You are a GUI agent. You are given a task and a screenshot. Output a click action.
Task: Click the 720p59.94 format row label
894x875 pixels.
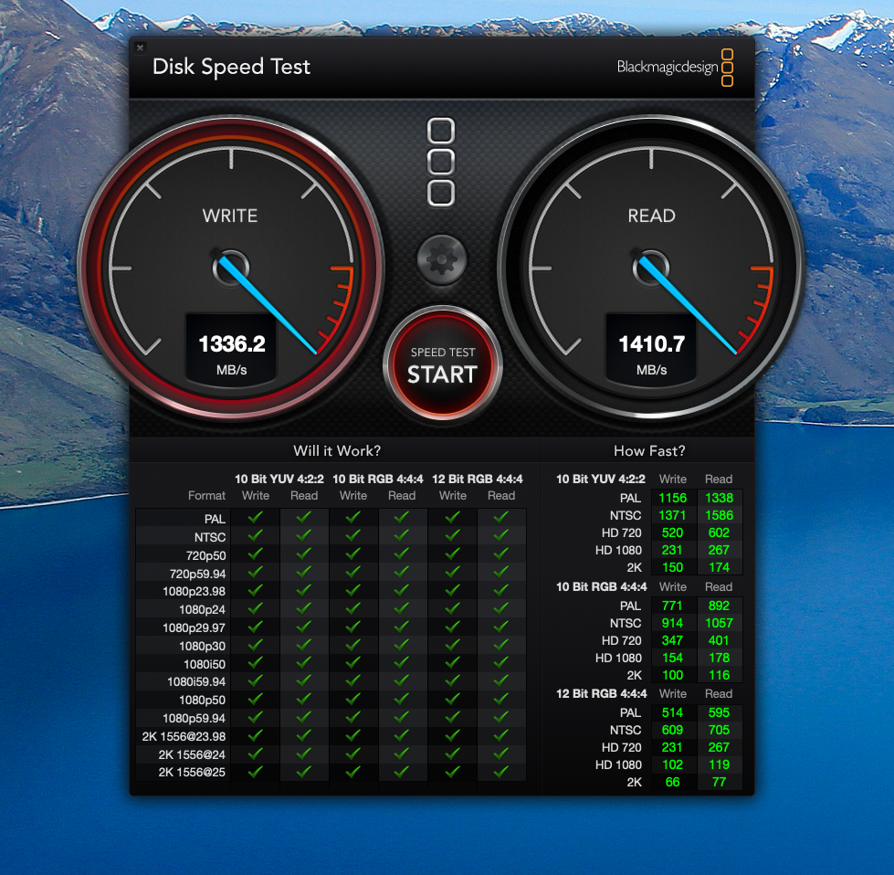[197, 574]
